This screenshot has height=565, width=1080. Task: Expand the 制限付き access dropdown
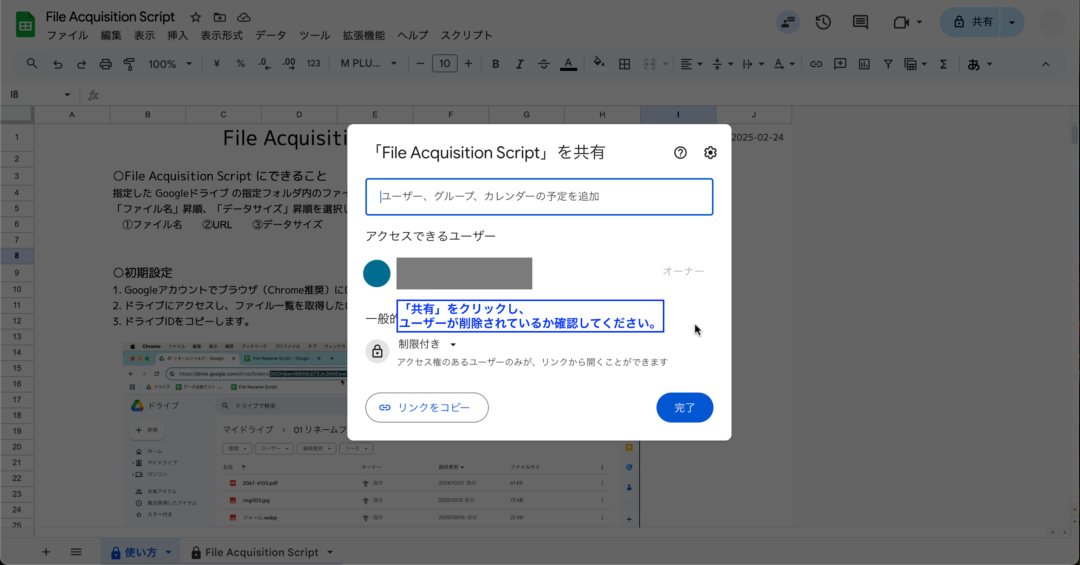(427, 344)
